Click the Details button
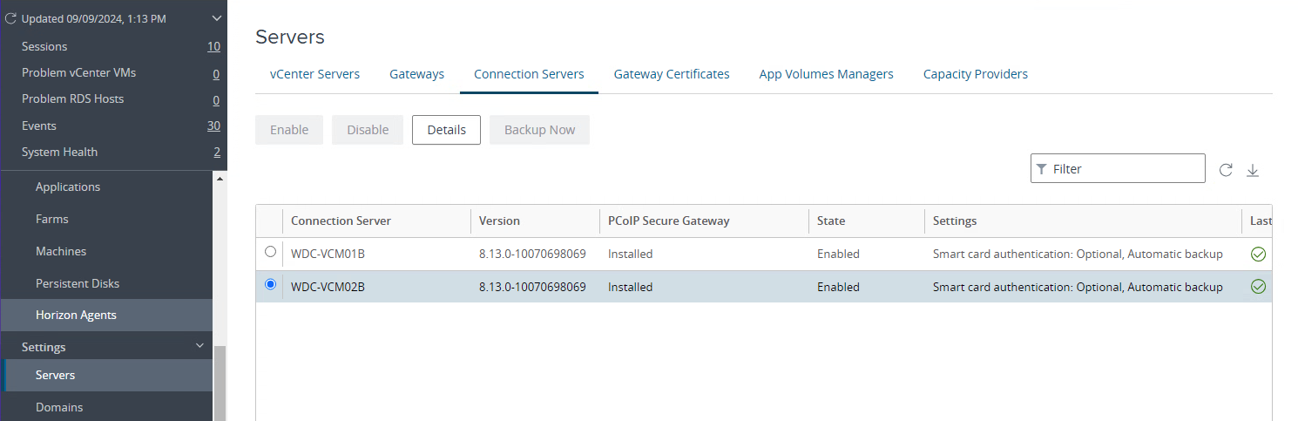Screen dimensions: 1298x421 (x=446, y=130)
